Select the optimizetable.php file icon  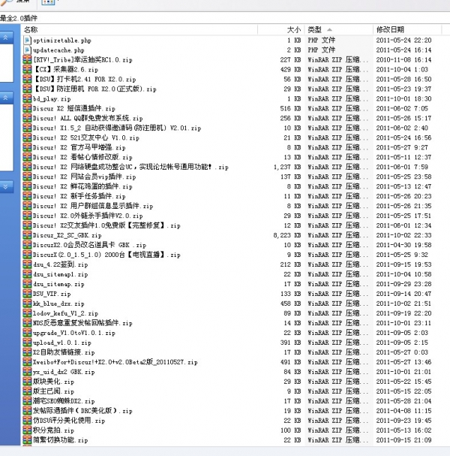coord(27,41)
